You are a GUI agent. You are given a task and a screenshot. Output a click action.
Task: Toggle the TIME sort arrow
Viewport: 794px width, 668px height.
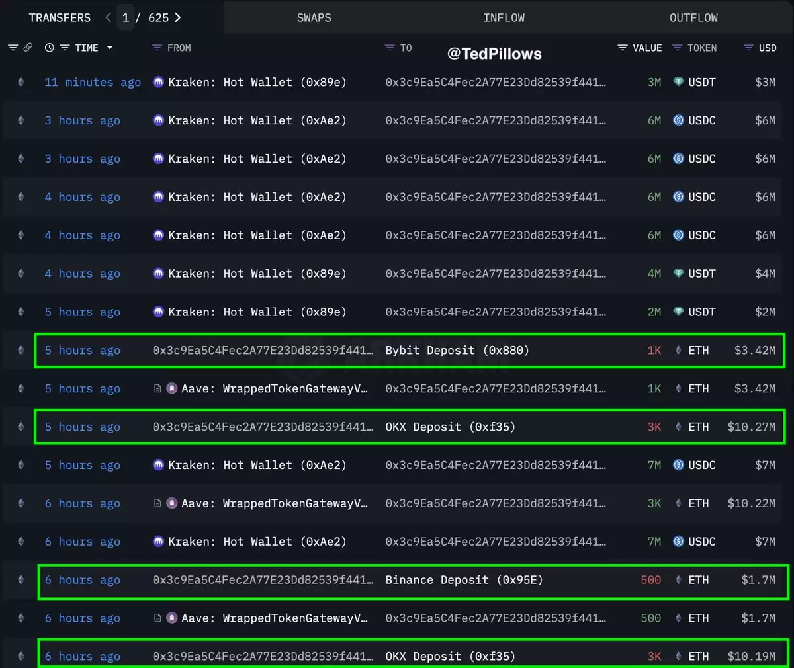point(110,48)
